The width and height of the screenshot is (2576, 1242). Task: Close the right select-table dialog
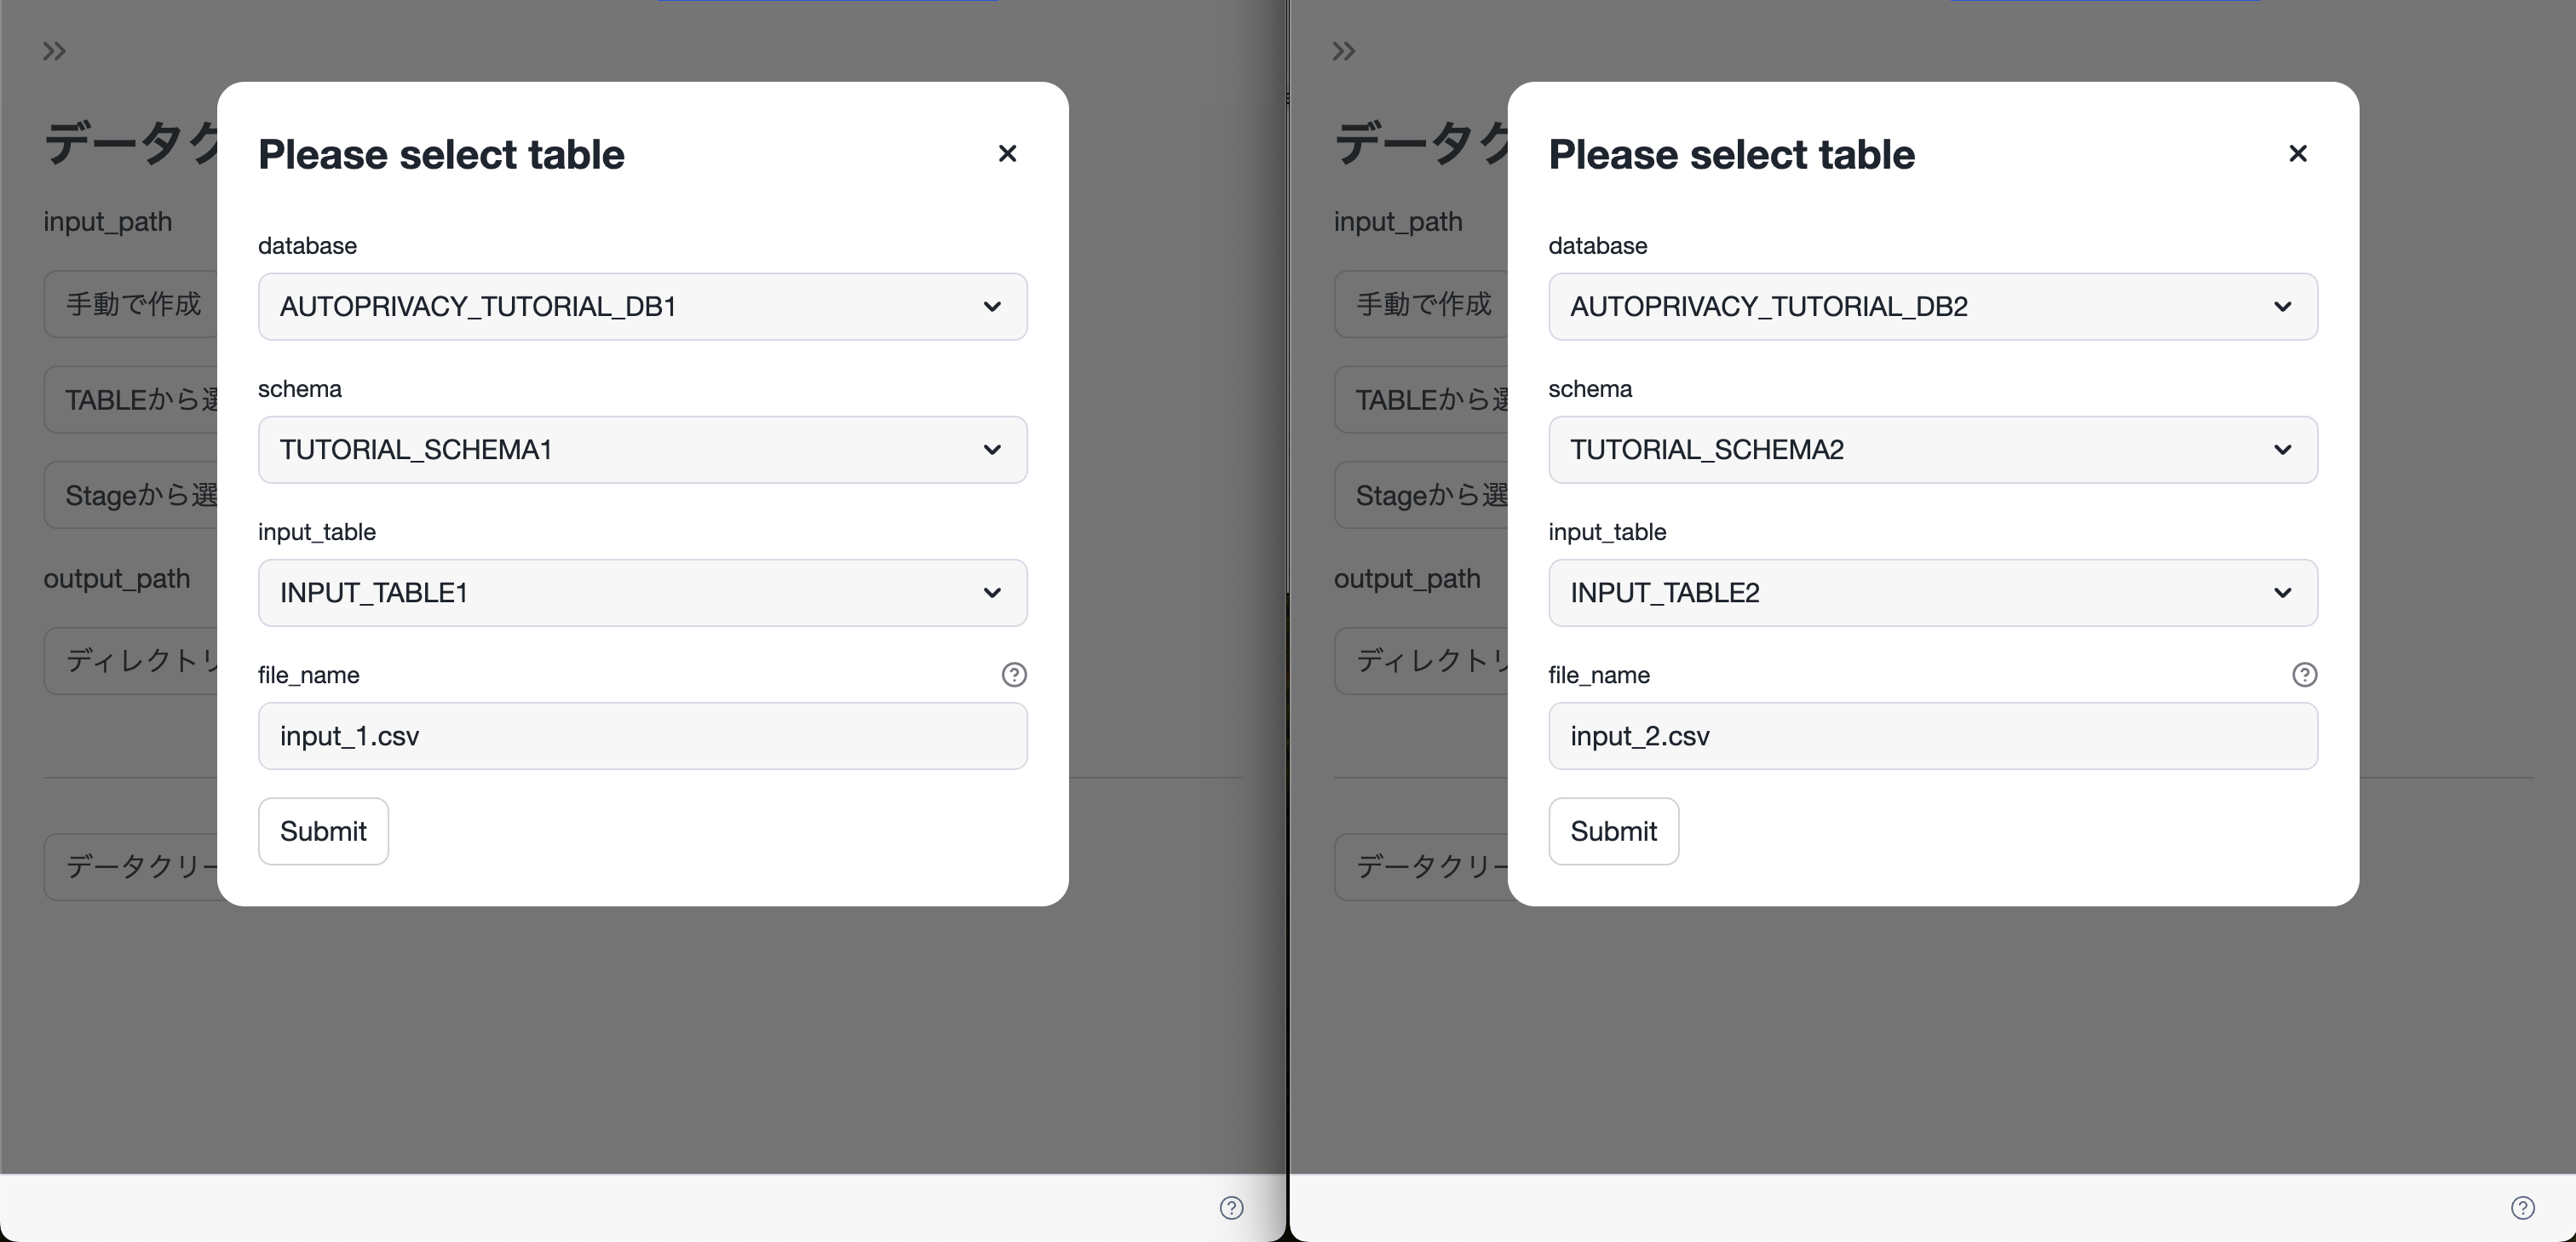pos(2297,153)
